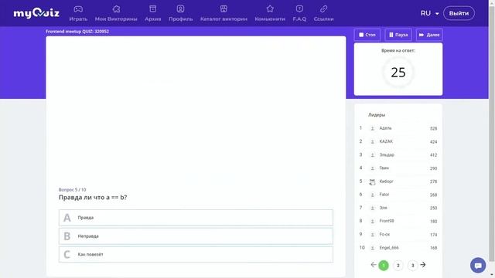Open the Архив section
The image size is (495, 278).
click(x=153, y=13)
